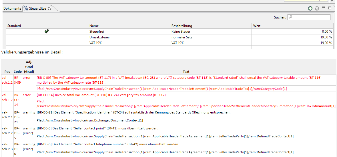
Task: Click the grey delete entry icon
Action: 317,9
